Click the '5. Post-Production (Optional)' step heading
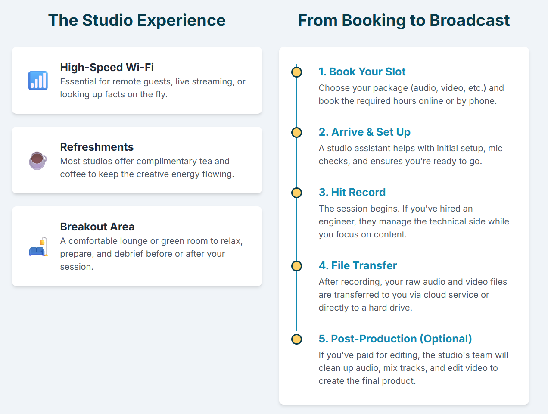This screenshot has width=548, height=414. point(395,339)
